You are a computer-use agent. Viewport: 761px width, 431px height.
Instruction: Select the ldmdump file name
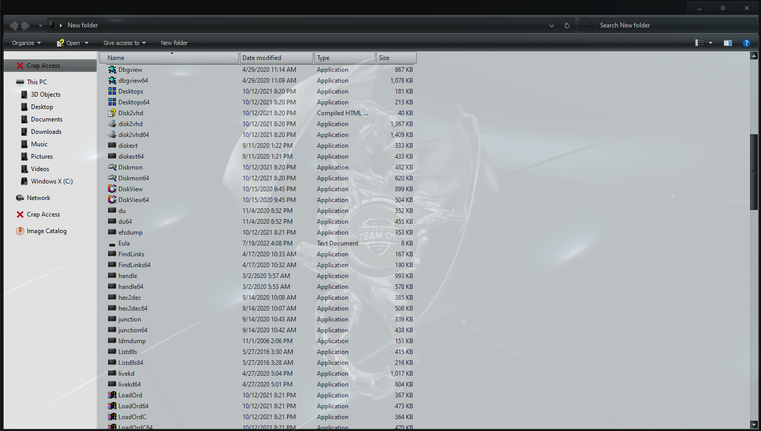132,341
